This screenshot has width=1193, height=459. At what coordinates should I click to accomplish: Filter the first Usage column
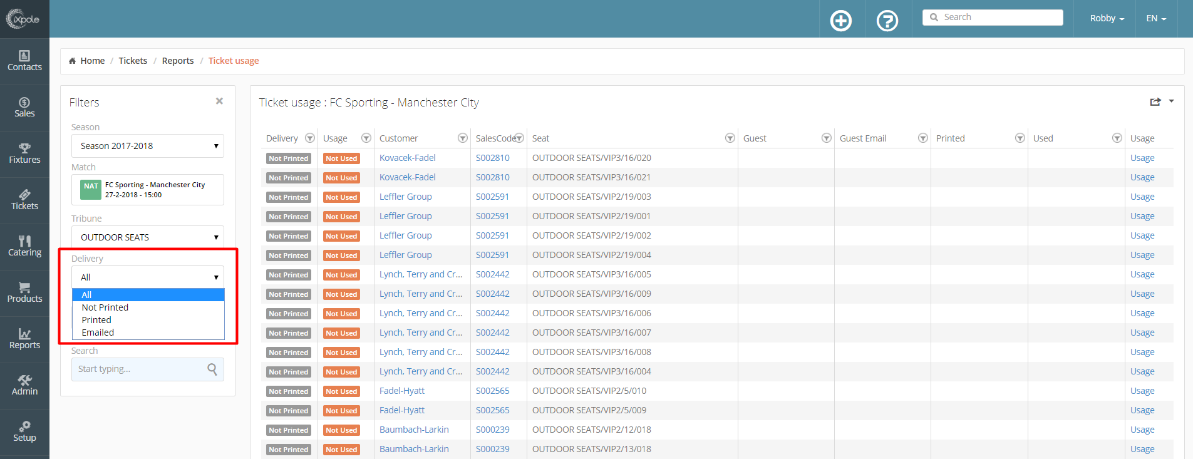[x=366, y=138]
